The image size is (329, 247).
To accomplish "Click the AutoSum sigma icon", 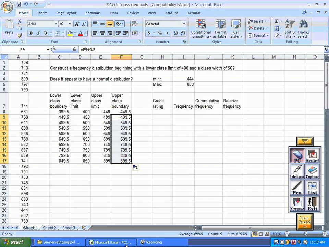I will click(x=276, y=21).
